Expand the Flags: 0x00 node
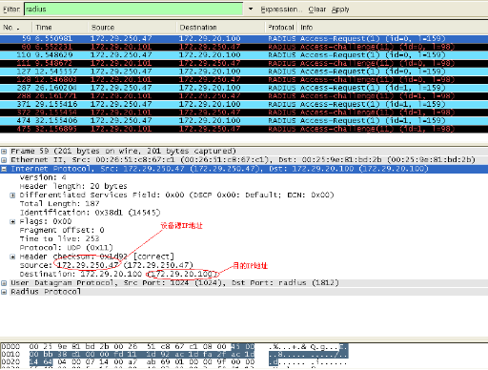 click(x=12, y=221)
